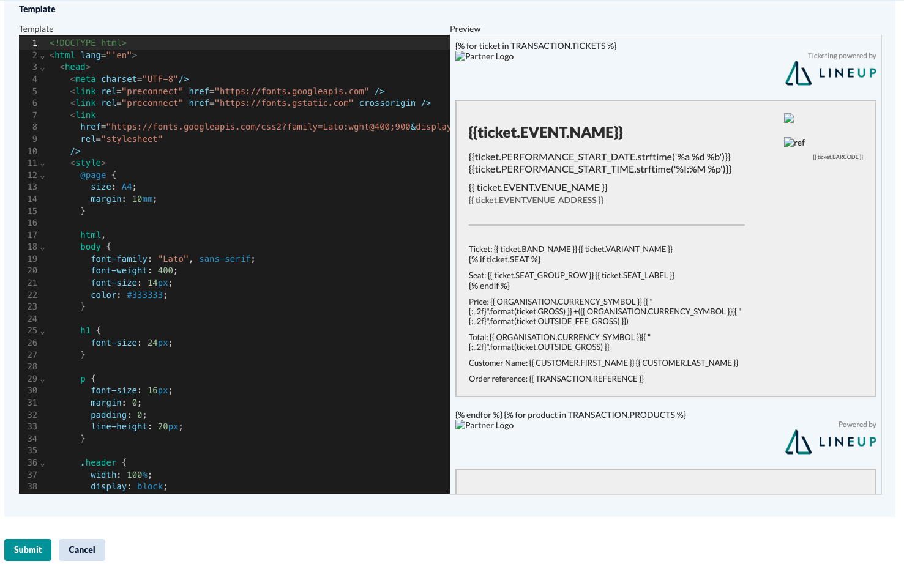Click the first broken Partner Logo image
Image resolution: width=904 pixels, height=564 pixels.
(484, 56)
